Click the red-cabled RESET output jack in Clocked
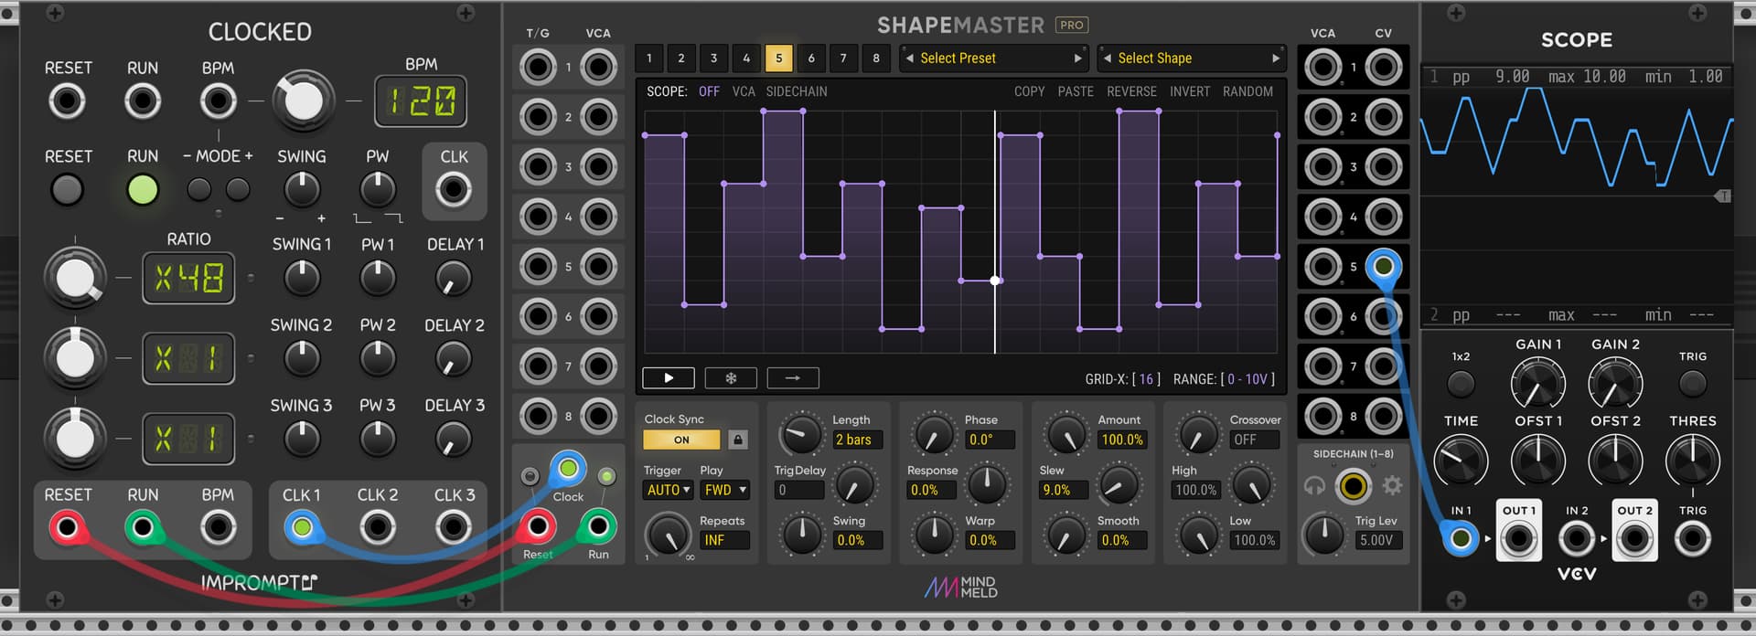This screenshot has width=1756, height=636. [x=68, y=527]
